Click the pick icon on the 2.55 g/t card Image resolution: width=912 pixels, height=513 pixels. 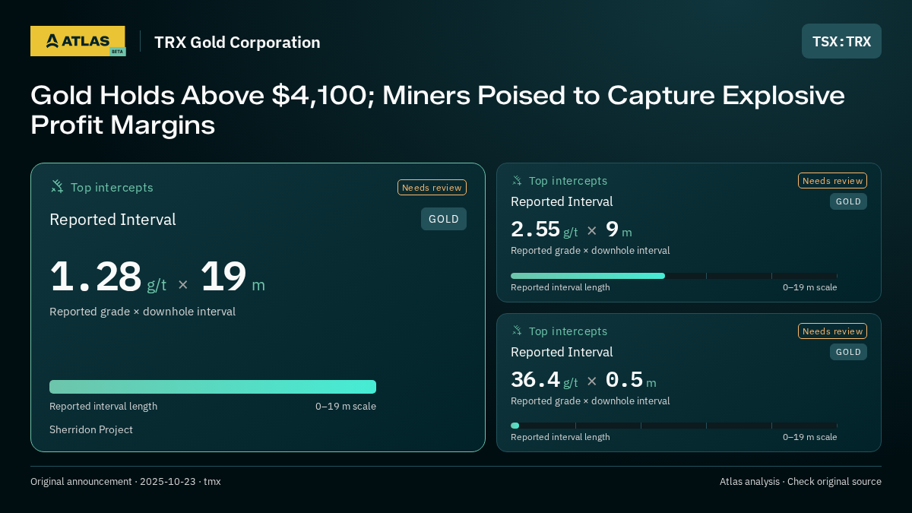[517, 180]
